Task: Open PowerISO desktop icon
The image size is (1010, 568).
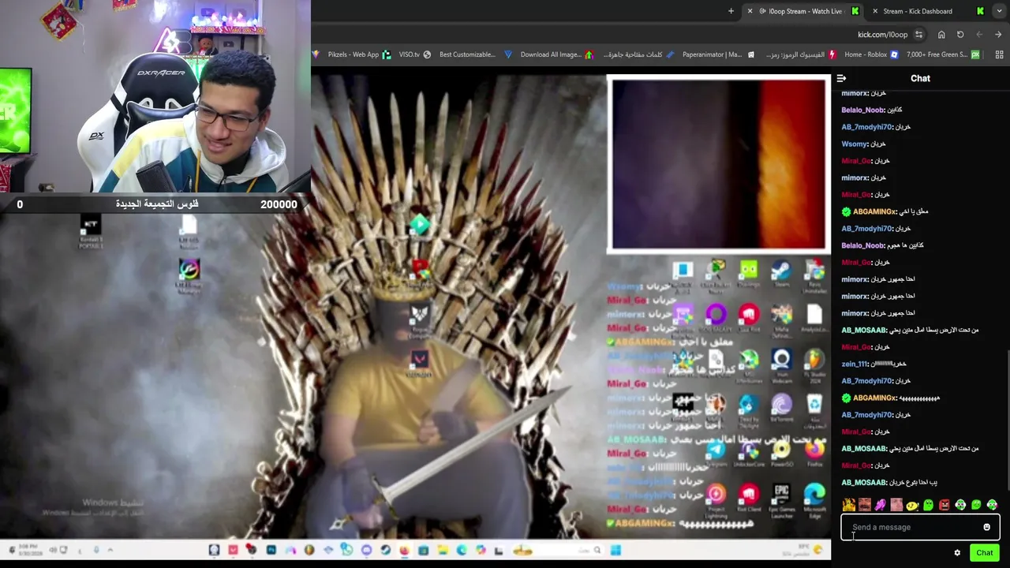Action: click(781, 452)
